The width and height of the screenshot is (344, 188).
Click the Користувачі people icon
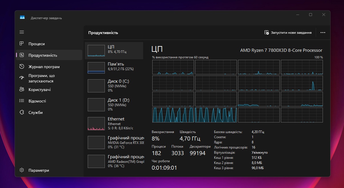(22, 89)
